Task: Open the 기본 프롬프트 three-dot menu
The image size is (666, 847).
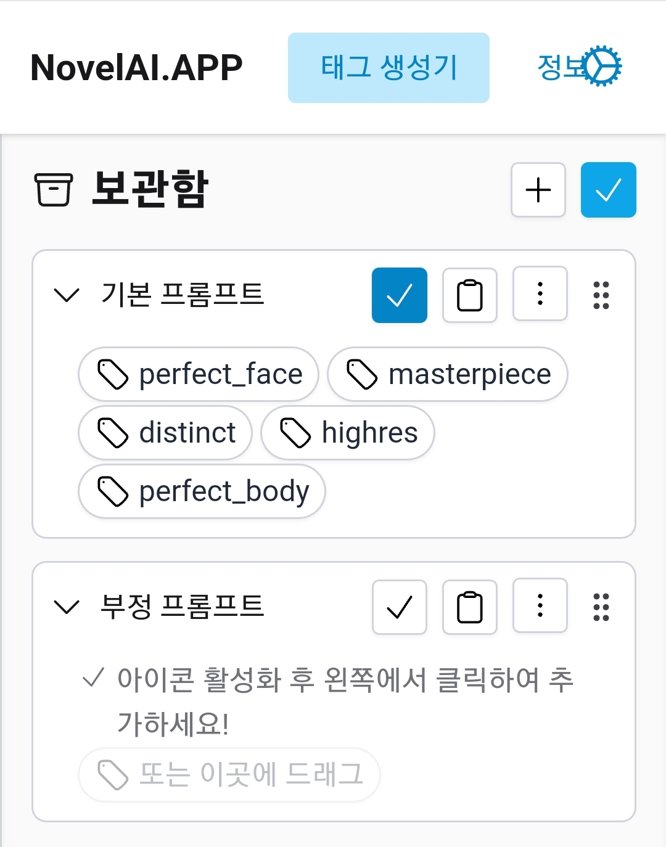Action: tap(540, 293)
